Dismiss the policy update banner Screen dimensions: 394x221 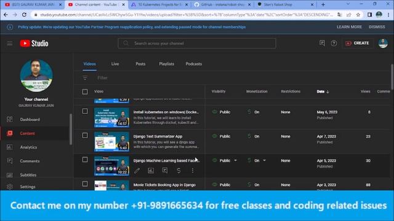[377, 27]
